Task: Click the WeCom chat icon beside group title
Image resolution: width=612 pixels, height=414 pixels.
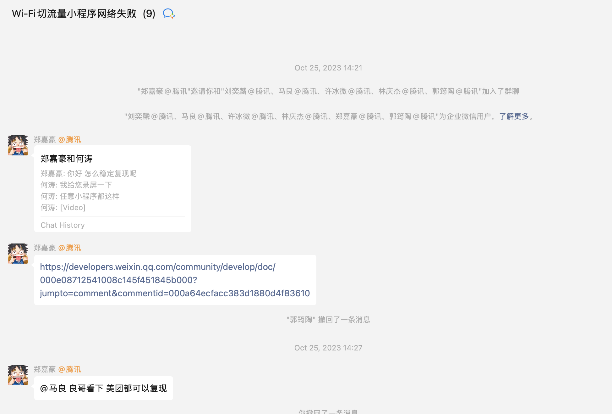Action: coord(169,14)
